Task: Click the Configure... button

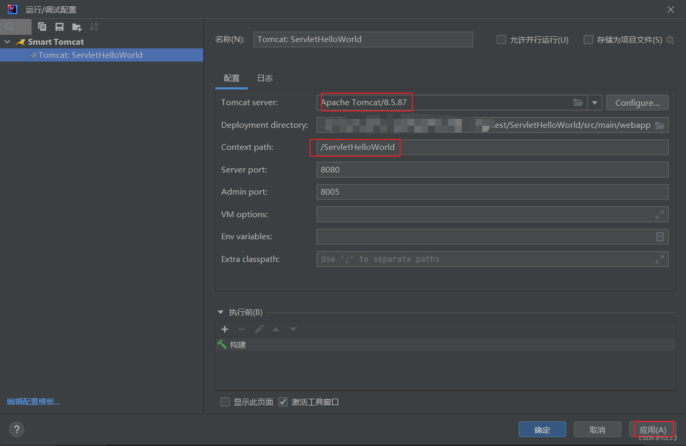Action: 637,103
